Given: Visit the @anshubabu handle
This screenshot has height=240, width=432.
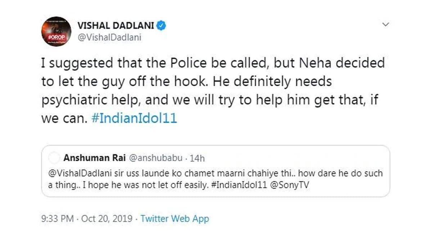Looking at the screenshot, I should coord(154,158).
